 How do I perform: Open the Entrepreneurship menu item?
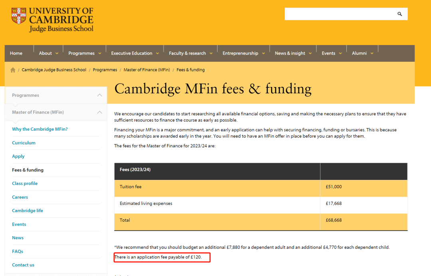pos(240,53)
